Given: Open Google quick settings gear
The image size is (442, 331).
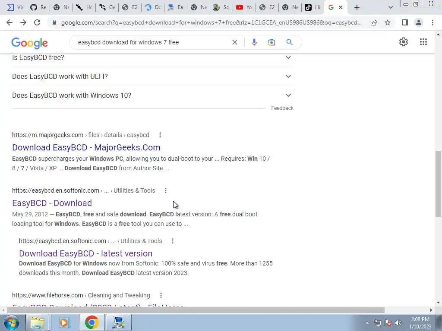Looking at the screenshot, I should point(404,42).
